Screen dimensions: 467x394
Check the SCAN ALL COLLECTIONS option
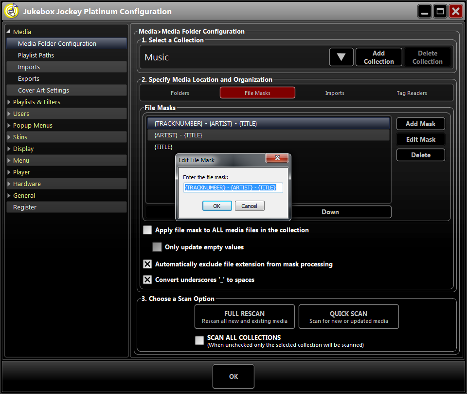(199, 340)
